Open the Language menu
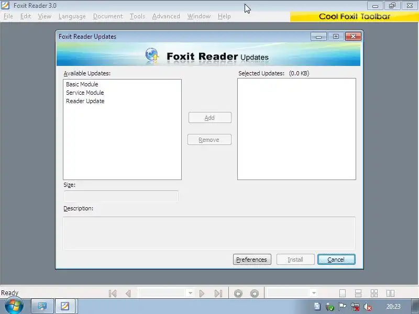The width and height of the screenshot is (419, 314). click(x=72, y=16)
